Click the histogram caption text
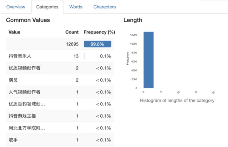The width and height of the screenshot is (228, 147). (x=177, y=101)
